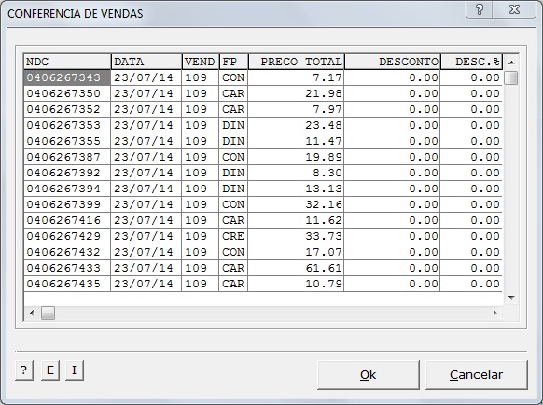This screenshot has width=543, height=405.
Task: Select NDC cell 0406267355
Action: click(x=67, y=141)
